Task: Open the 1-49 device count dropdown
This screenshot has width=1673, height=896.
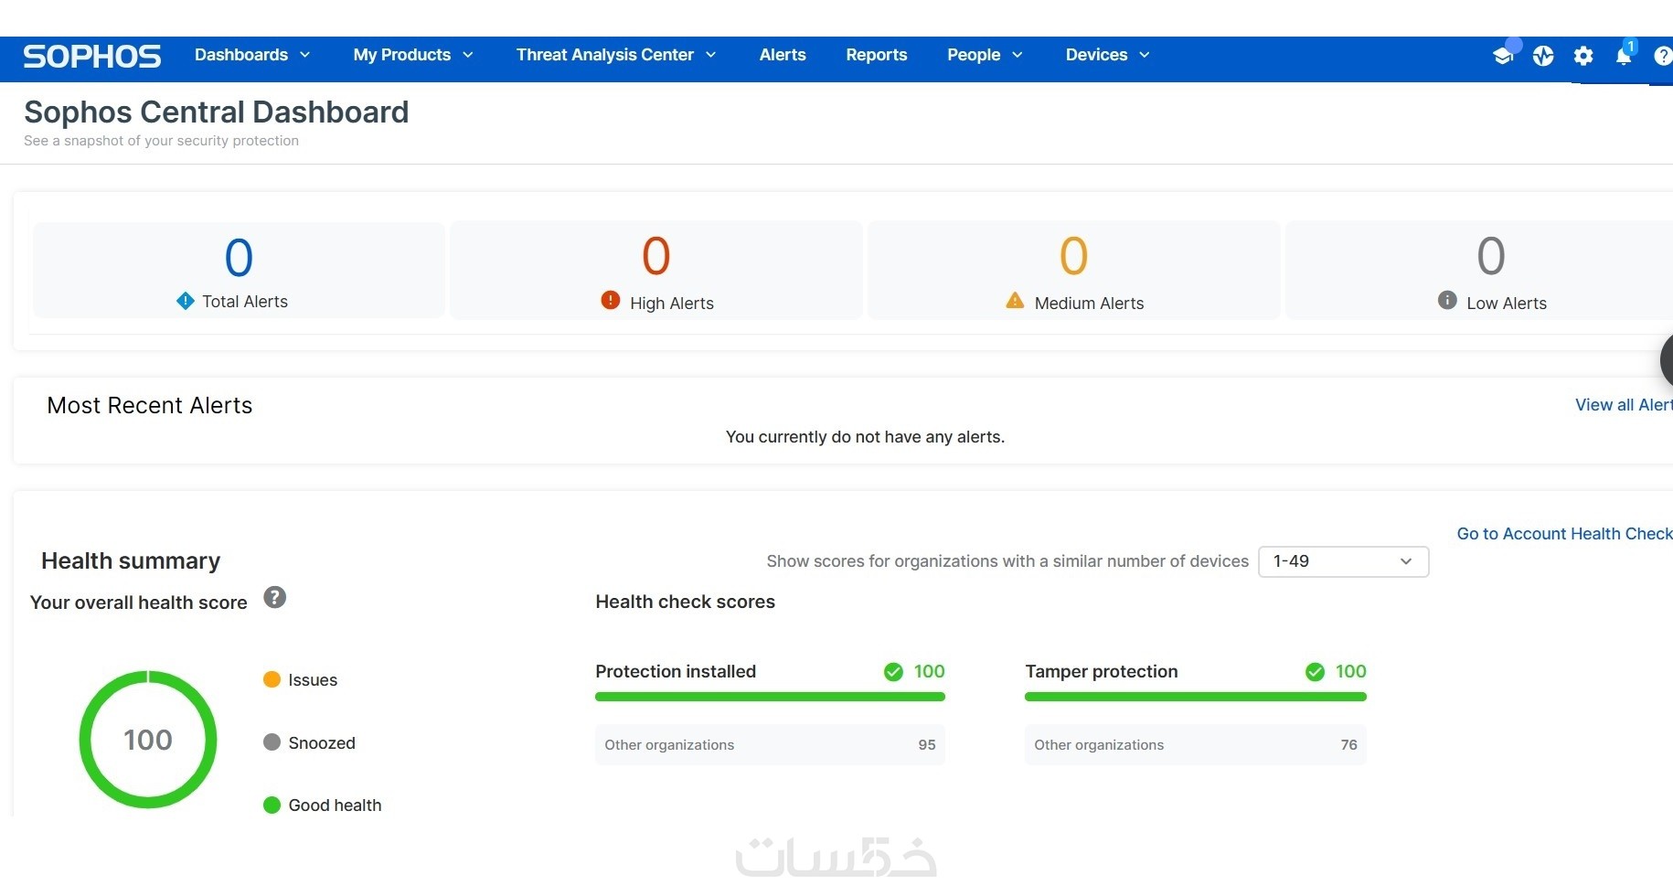Action: pyautogui.click(x=1343, y=561)
